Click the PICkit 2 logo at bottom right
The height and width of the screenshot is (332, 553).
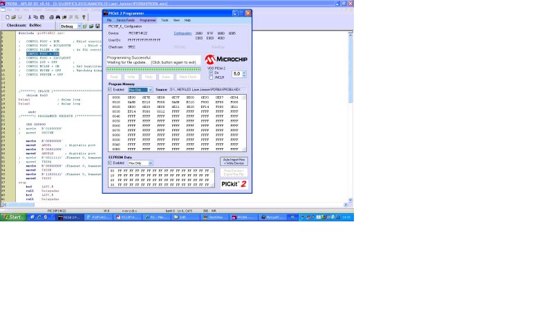pyautogui.click(x=234, y=184)
